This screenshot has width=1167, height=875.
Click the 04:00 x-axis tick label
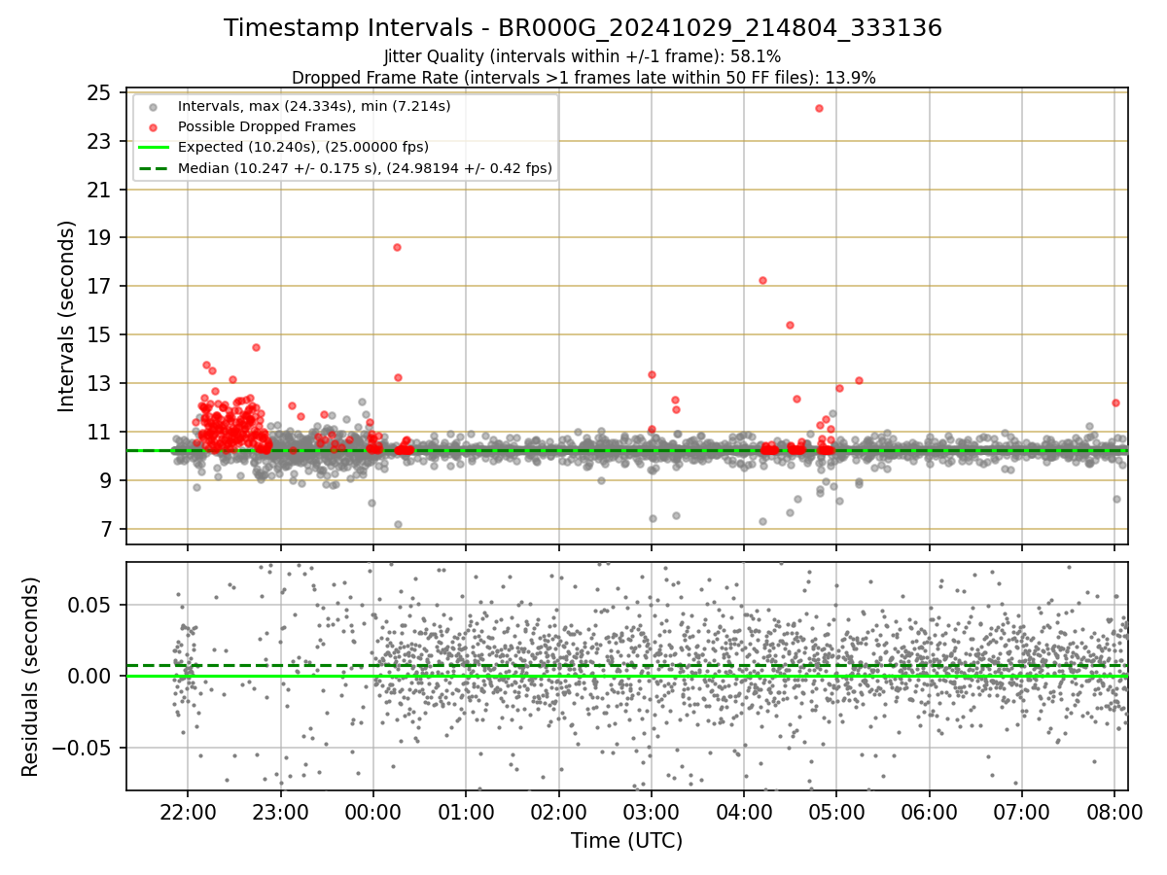(744, 811)
